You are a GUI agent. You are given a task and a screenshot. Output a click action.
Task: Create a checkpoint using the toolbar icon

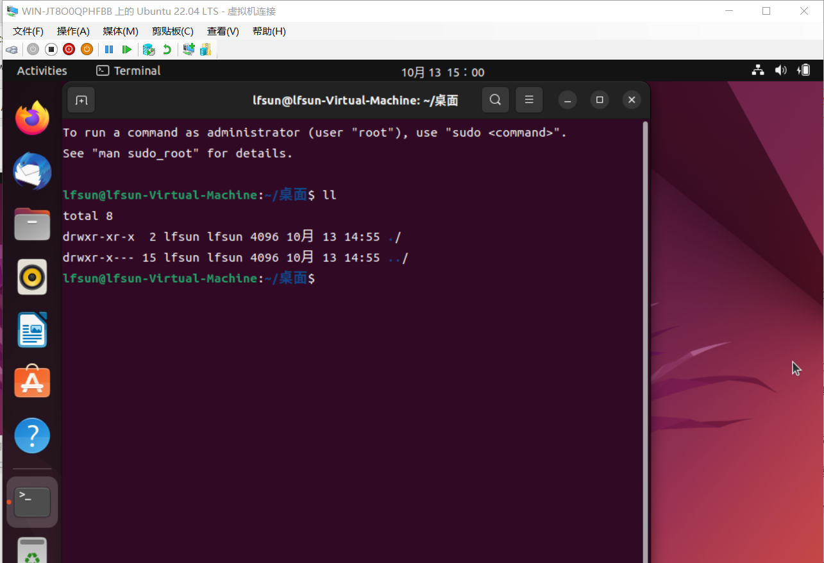point(149,49)
